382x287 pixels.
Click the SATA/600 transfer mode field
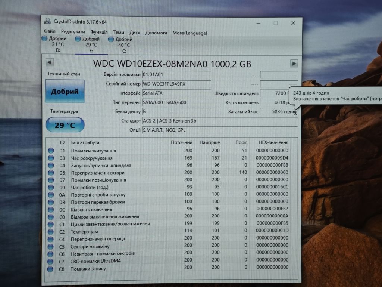tap(176, 102)
